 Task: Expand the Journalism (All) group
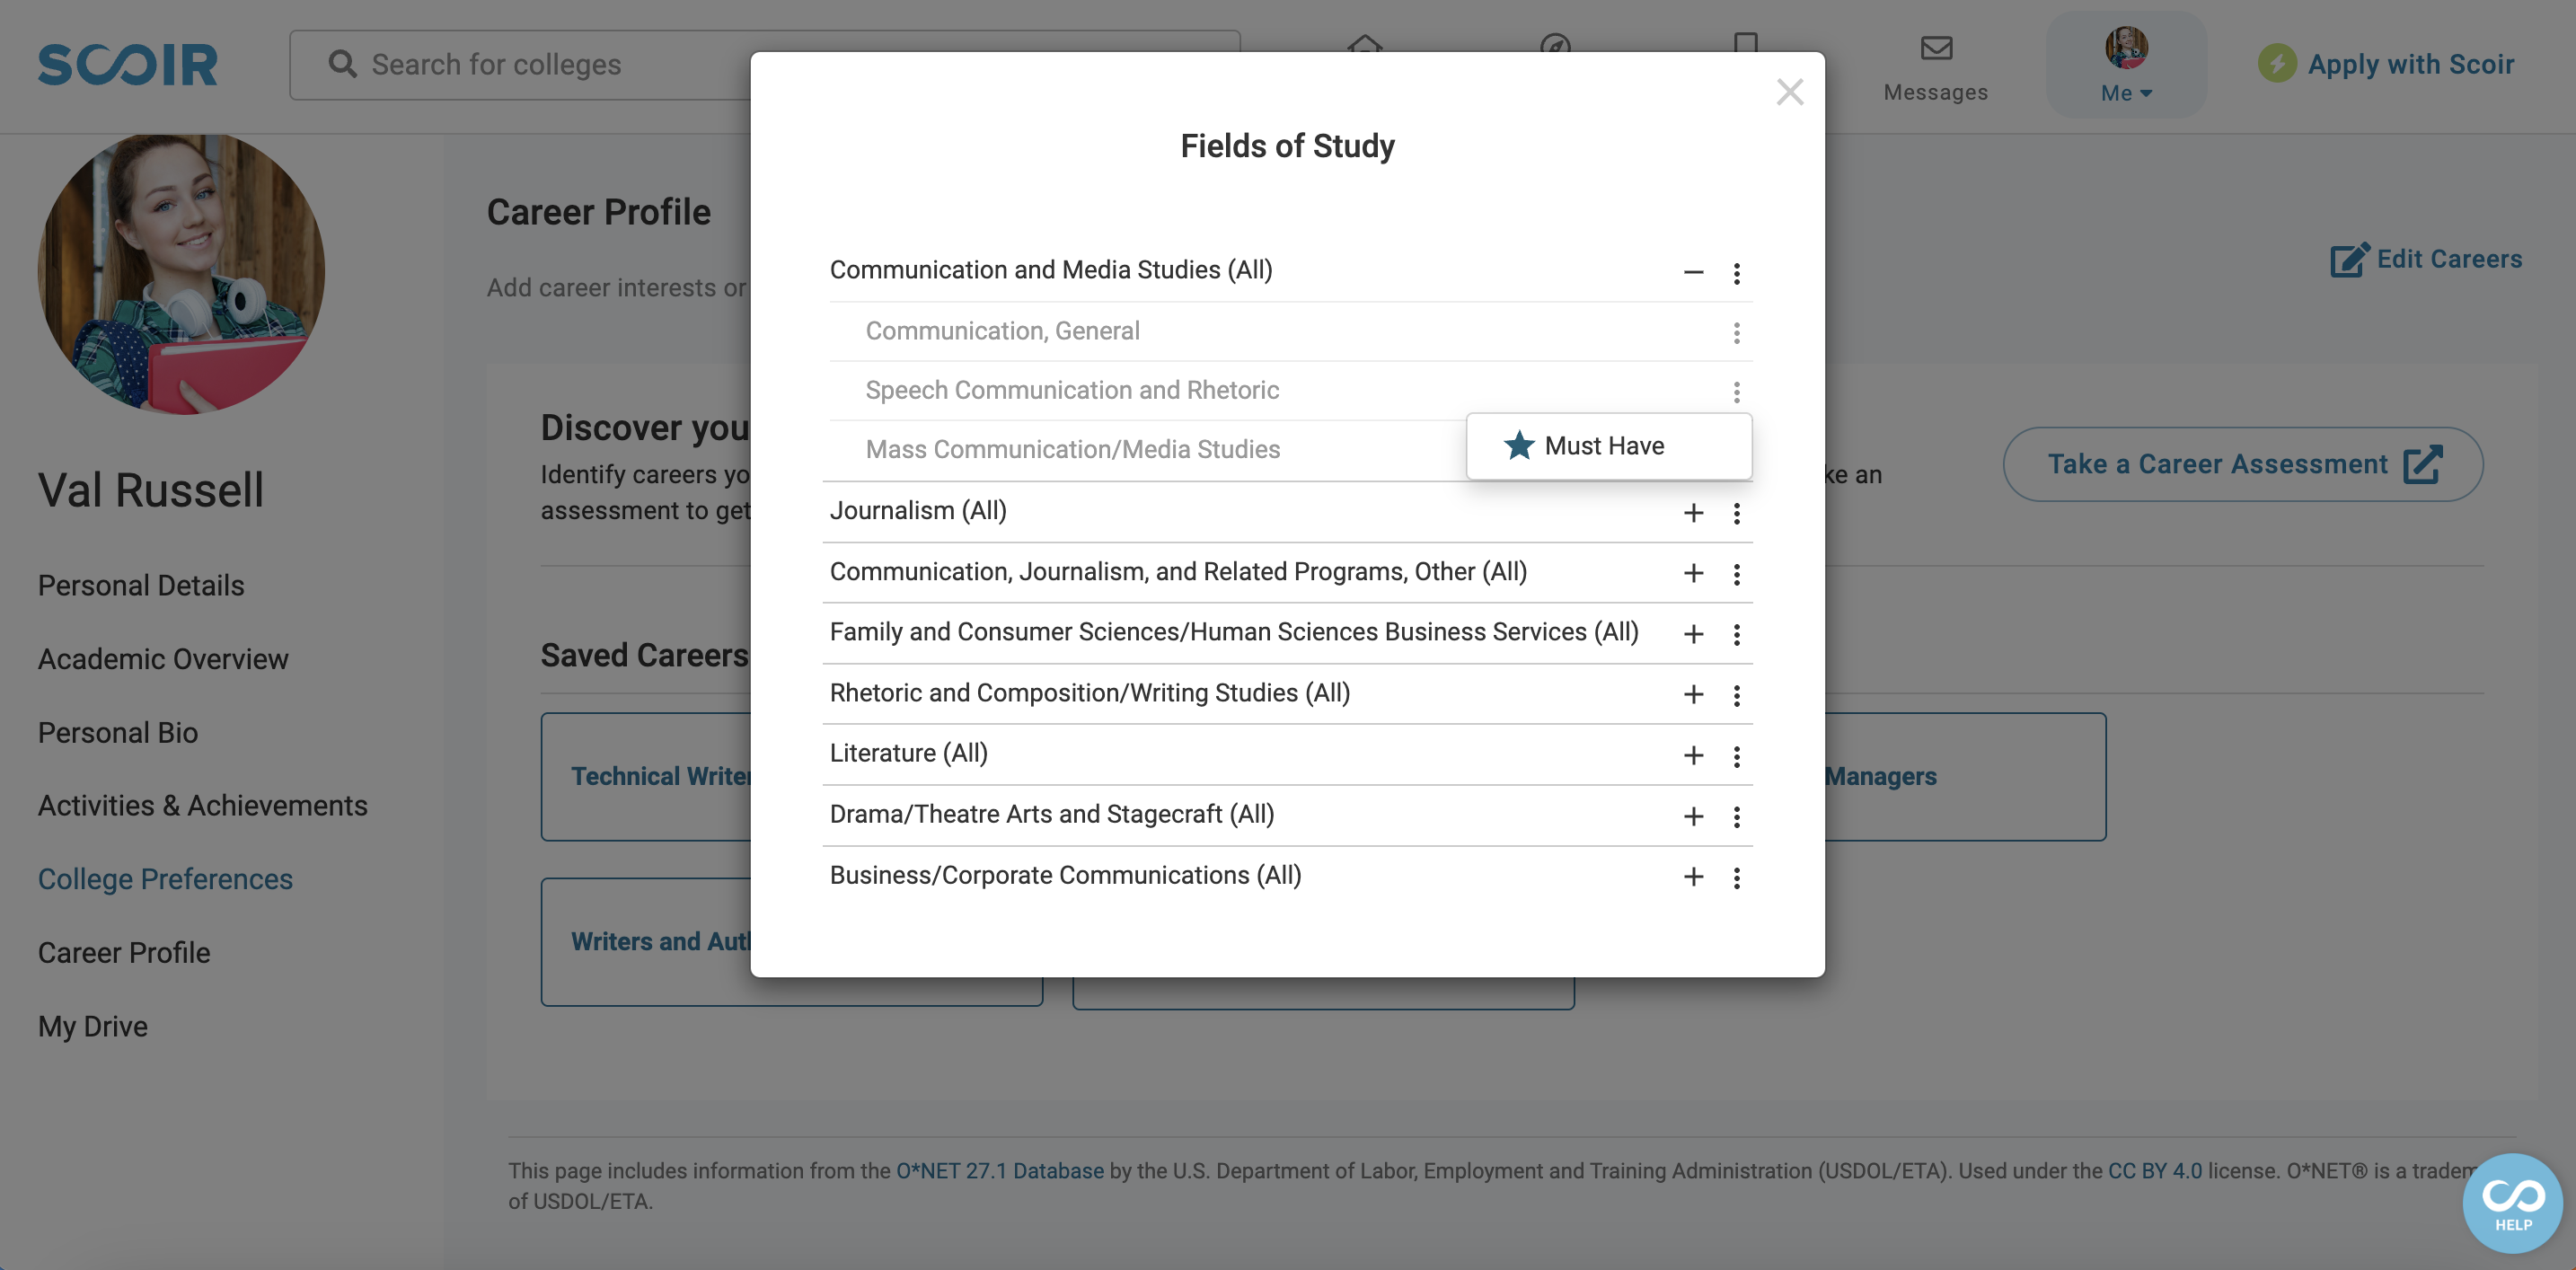(x=1693, y=513)
